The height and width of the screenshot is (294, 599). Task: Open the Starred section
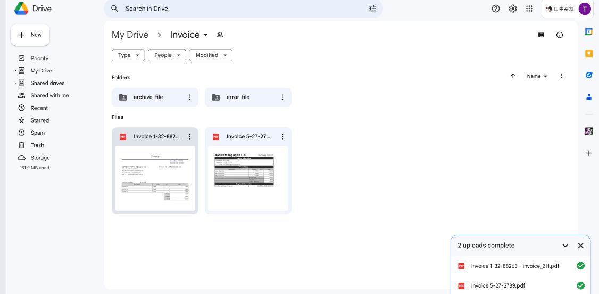point(39,120)
